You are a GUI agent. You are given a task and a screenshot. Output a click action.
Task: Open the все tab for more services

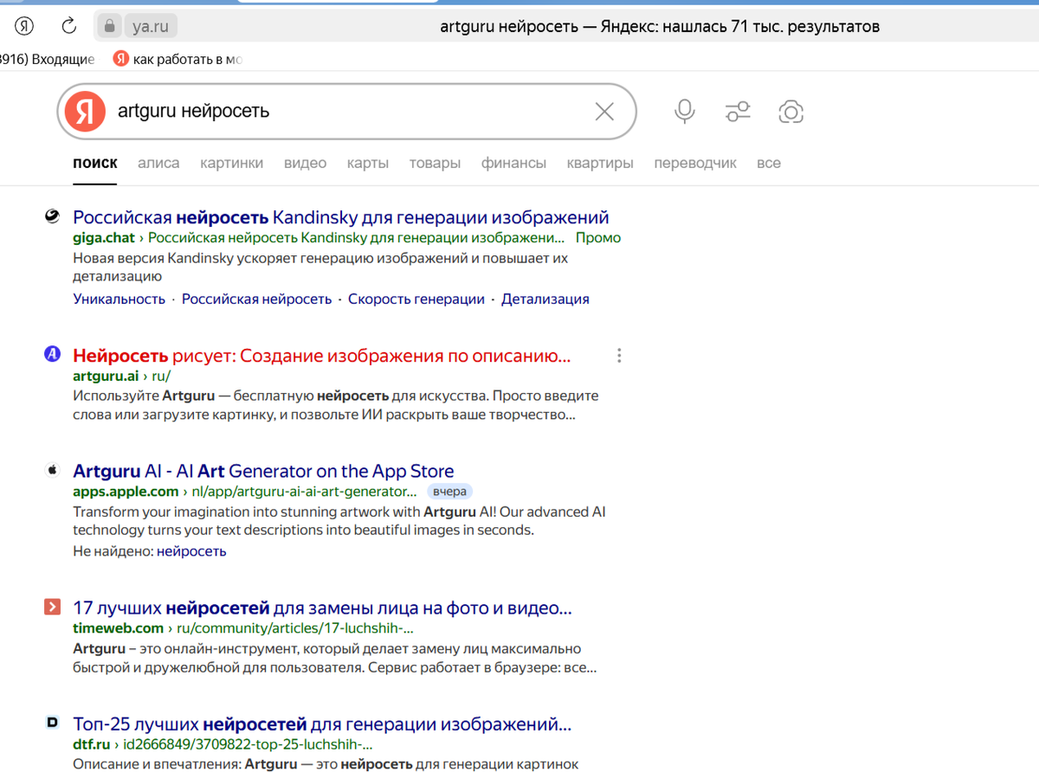(x=769, y=163)
